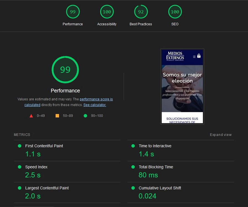
Task: Click the padlock icon in page preview
Action: (199, 56)
